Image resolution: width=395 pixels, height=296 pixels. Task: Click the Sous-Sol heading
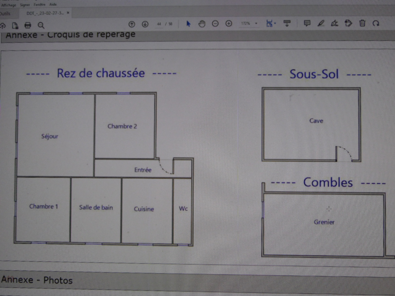(x=314, y=74)
